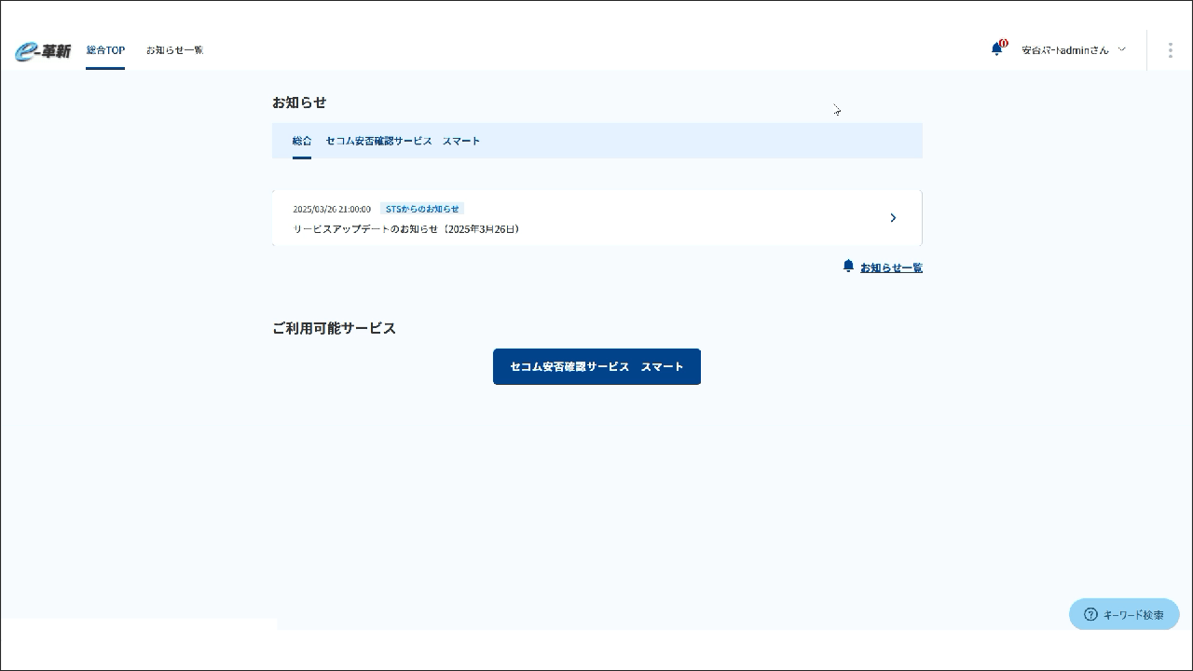Open the three-dot vertical menu
Screen dimensions: 1193x671
pyautogui.click(x=1170, y=50)
